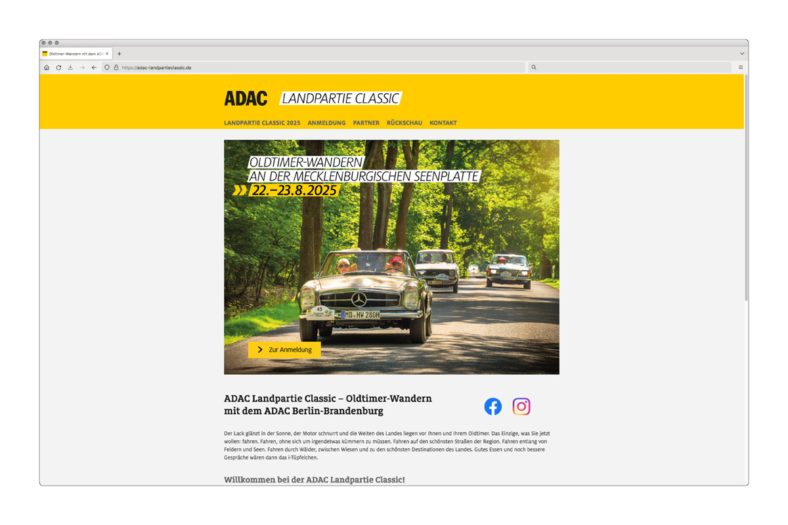Click heading 'mit dem ADAC Berlin-Brandenburg'
The image size is (788, 525).
[303, 411]
